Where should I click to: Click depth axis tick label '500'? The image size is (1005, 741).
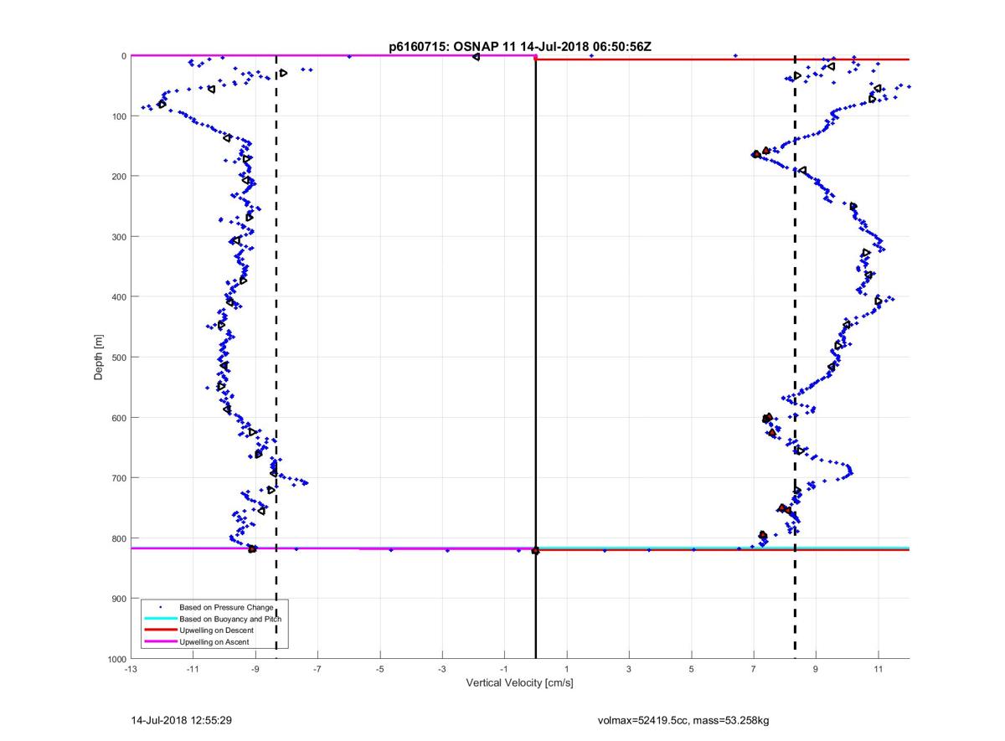(x=119, y=358)
